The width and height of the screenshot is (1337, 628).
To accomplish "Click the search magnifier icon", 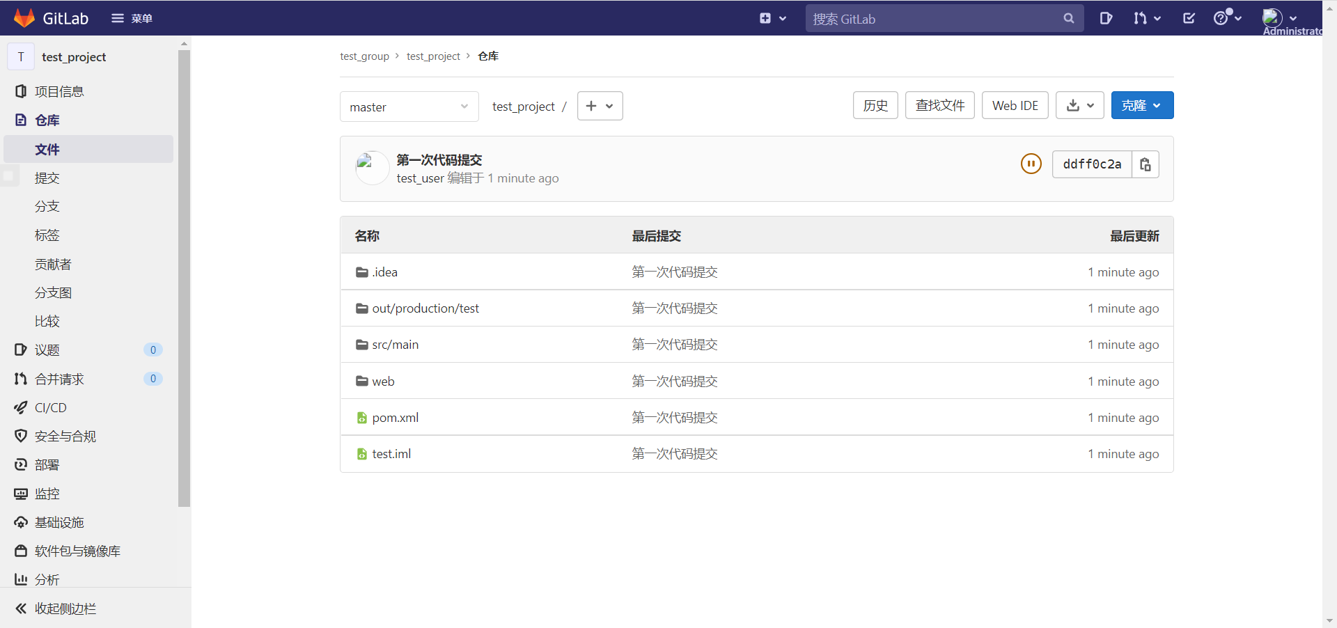I will (1068, 19).
